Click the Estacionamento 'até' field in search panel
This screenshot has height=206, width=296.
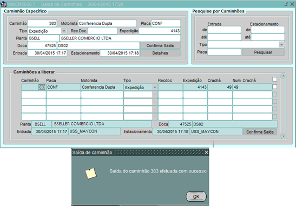(x=268, y=37)
